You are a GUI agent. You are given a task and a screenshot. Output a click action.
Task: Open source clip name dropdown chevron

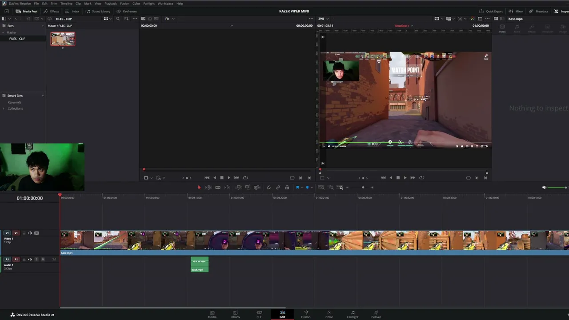[x=232, y=26]
